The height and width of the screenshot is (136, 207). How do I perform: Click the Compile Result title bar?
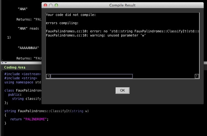pyautogui.click(x=122, y=5)
